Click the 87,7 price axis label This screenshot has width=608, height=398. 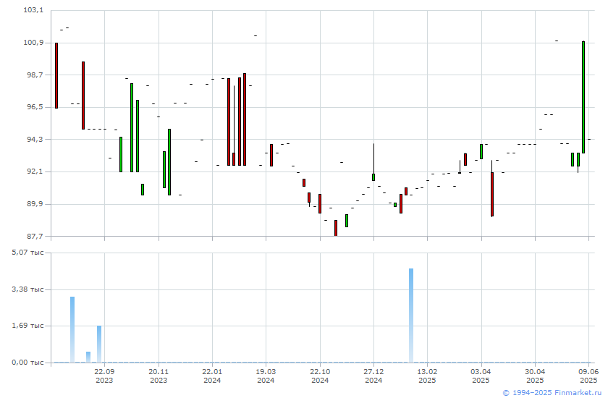(35, 236)
